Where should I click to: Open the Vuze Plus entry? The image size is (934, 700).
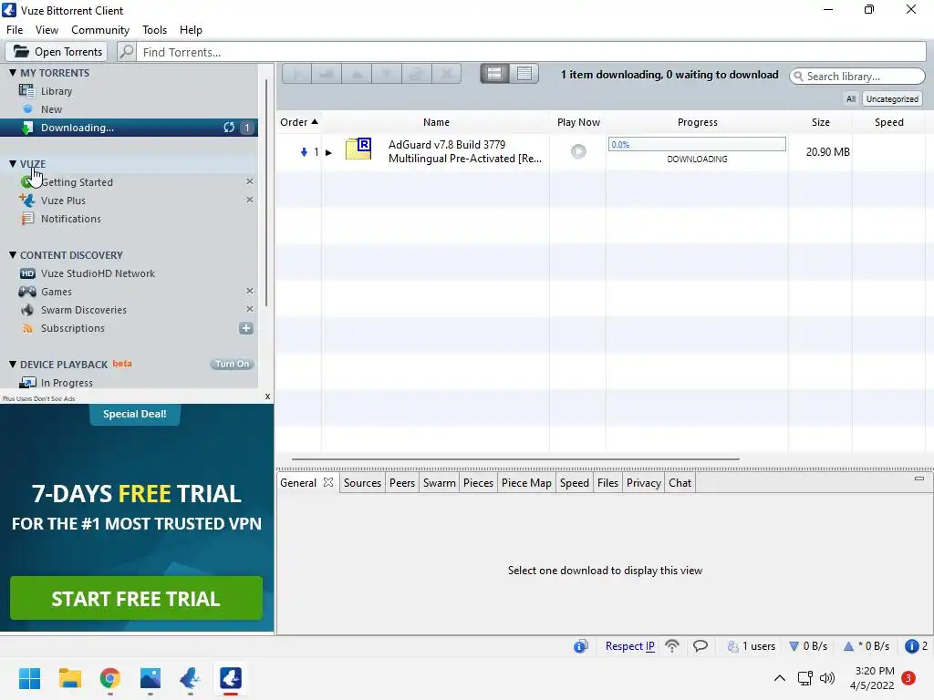pos(63,201)
